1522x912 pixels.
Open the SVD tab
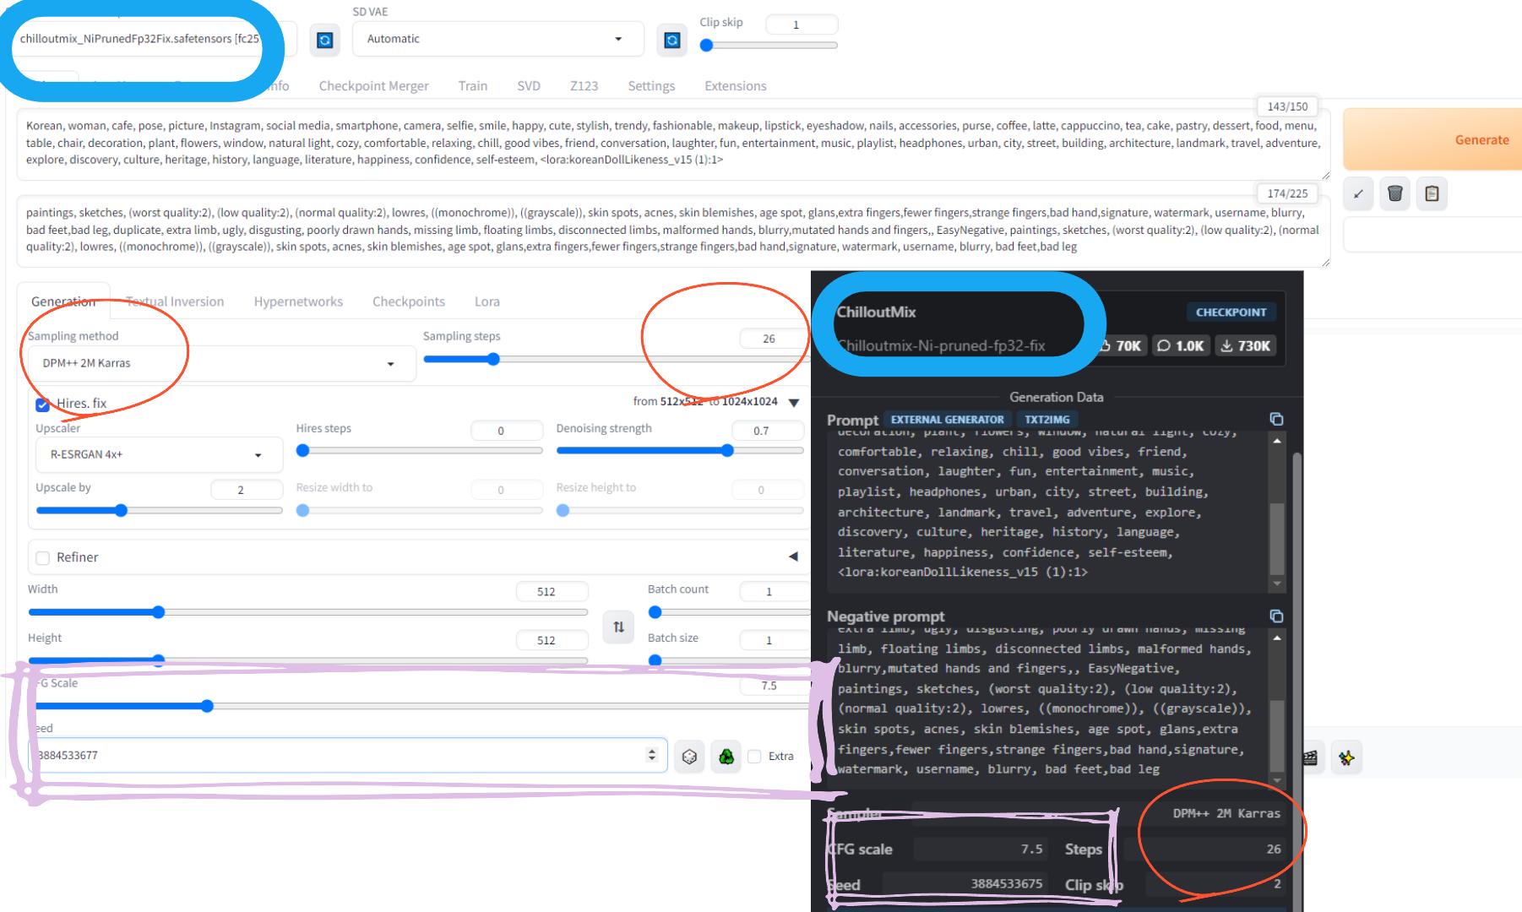point(529,86)
